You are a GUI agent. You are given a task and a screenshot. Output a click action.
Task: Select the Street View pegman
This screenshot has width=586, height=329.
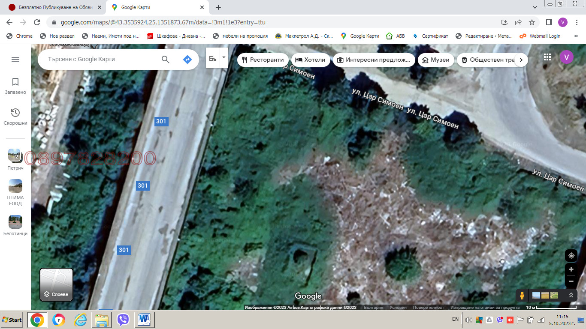522,295
